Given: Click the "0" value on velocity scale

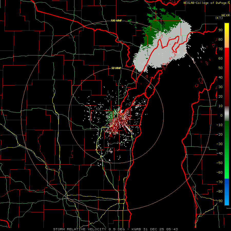Looking at the screenshot, I should pyautogui.click(x=222, y=115).
